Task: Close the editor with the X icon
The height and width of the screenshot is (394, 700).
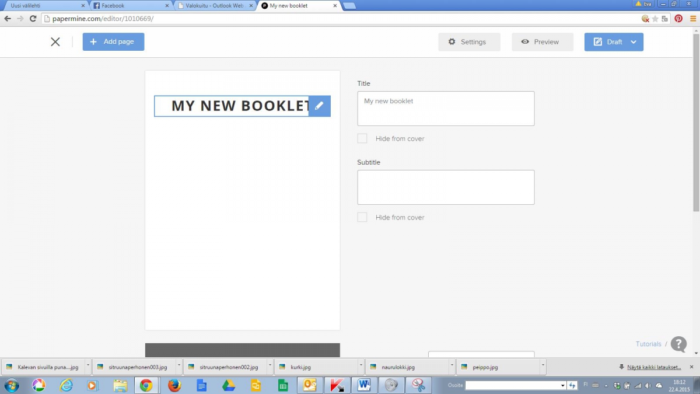Action: [55, 42]
